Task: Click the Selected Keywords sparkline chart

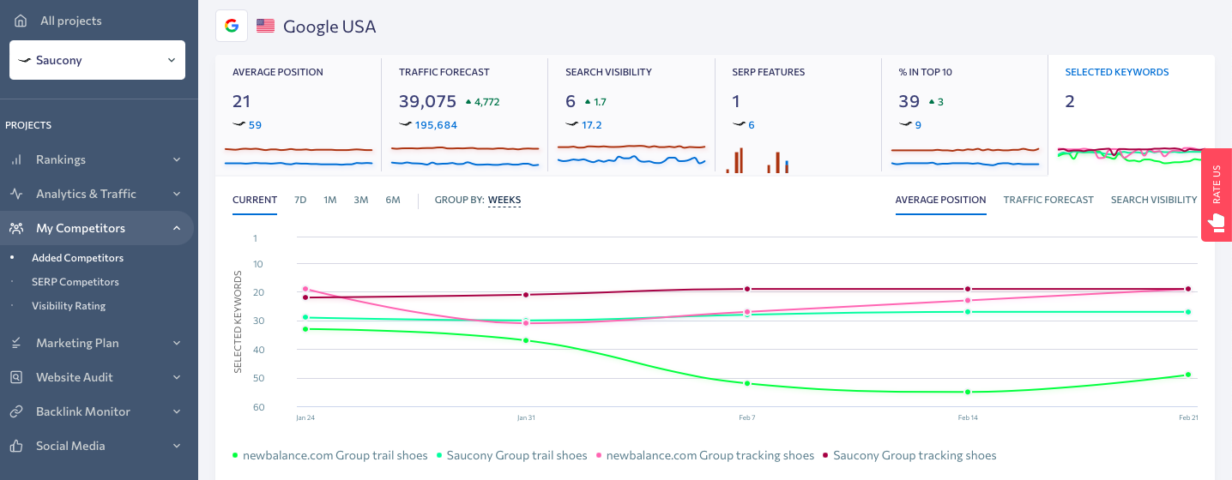Action: [1130, 154]
